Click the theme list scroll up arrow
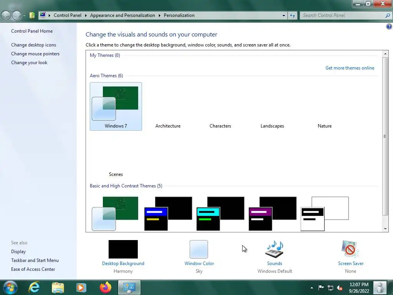The image size is (393, 295). coord(385,54)
